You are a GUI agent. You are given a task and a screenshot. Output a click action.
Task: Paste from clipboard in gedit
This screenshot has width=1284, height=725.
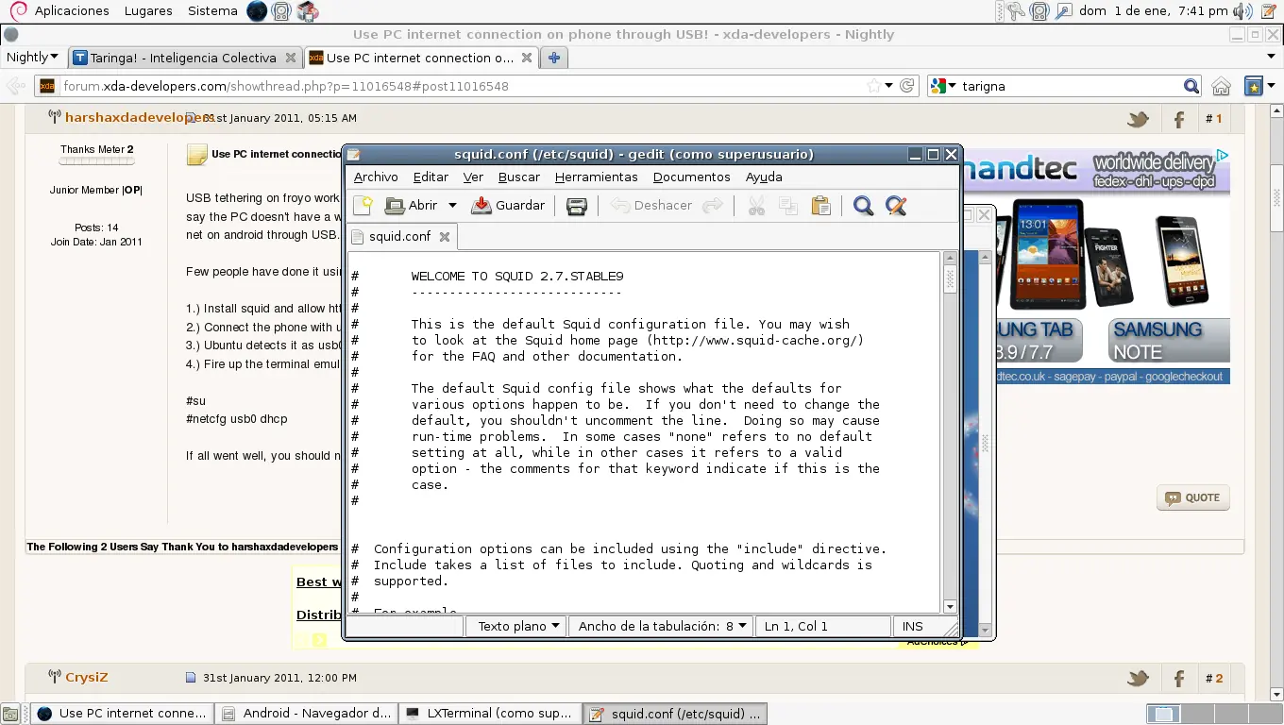pyautogui.click(x=821, y=206)
